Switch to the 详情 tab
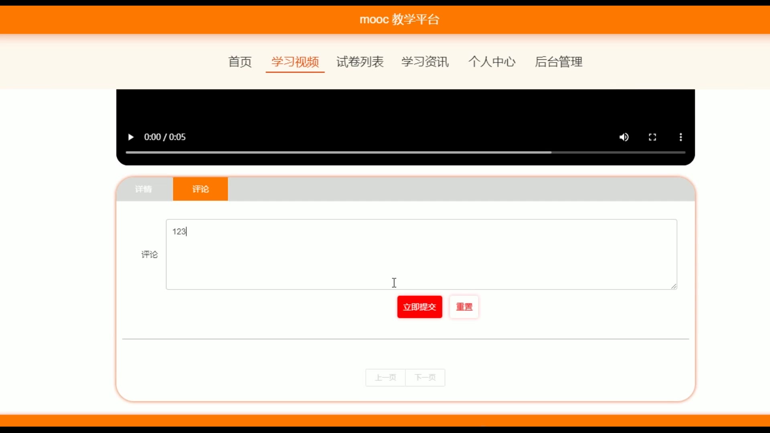Image resolution: width=770 pixels, height=433 pixels. click(144, 189)
